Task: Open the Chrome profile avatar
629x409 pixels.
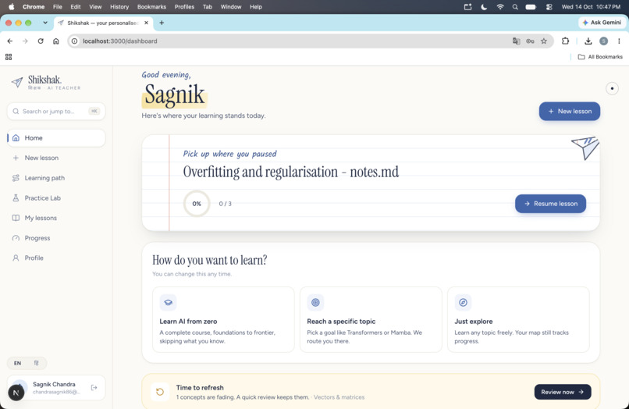Action: (x=604, y=41)
